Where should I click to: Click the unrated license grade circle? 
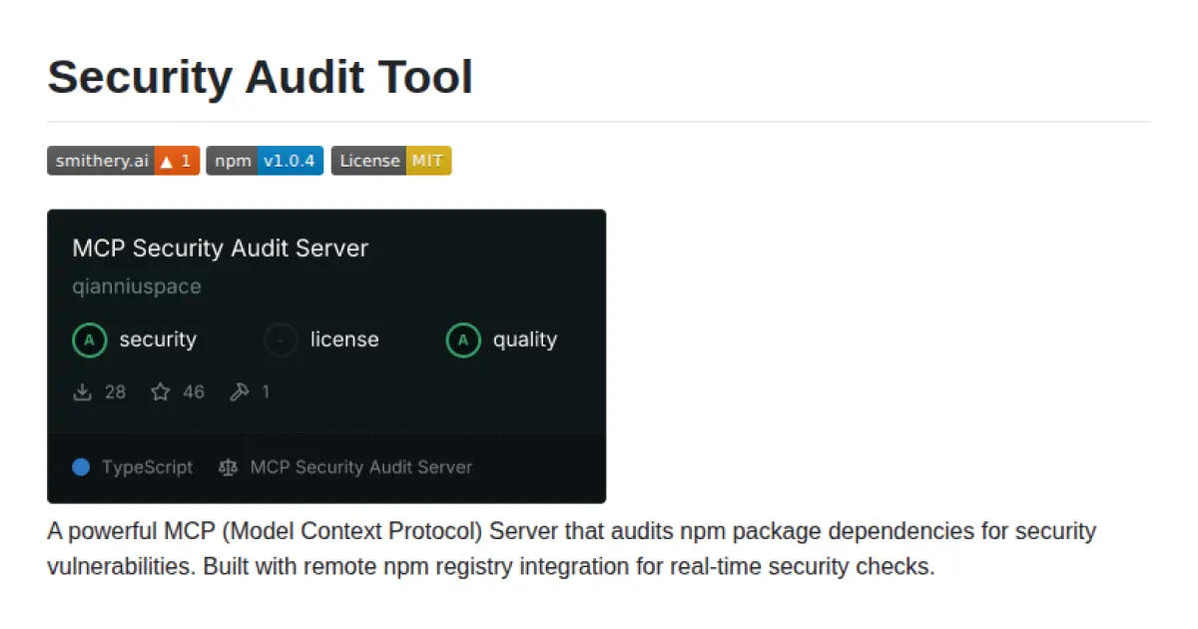(281, 339)
